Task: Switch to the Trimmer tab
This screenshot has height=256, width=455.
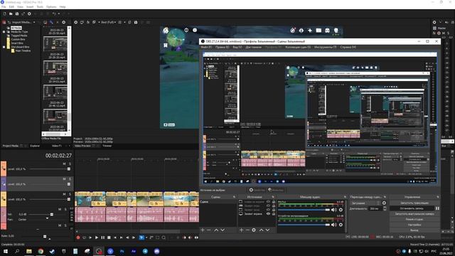Action: 107,146
